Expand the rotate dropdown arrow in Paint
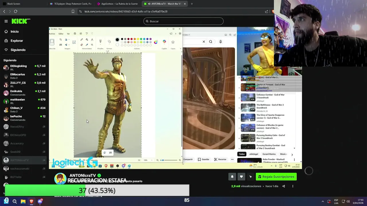This screenshot has height=206, width=367. point(69,39)
